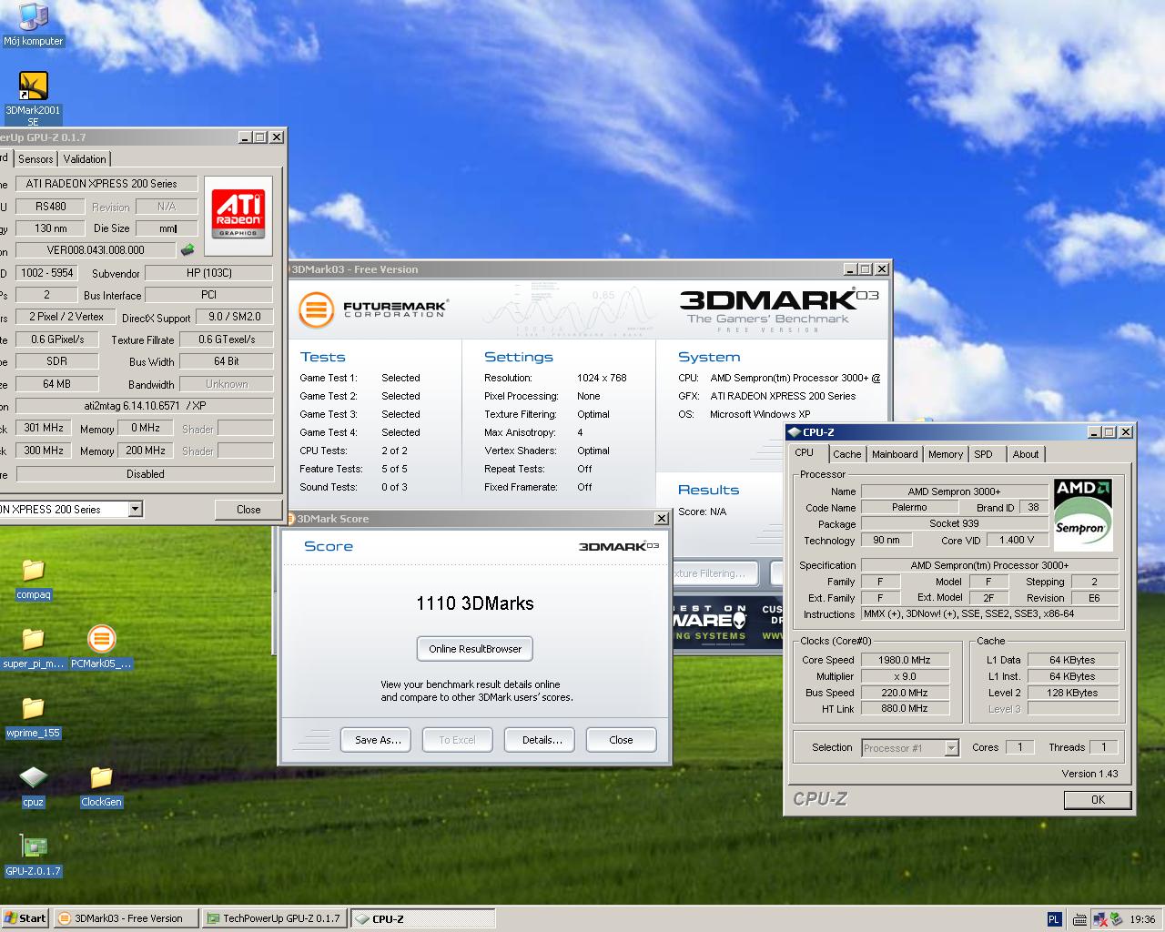Switch to TechPowerUp GPU-Z taskbar item

click(x=275, y=918)
